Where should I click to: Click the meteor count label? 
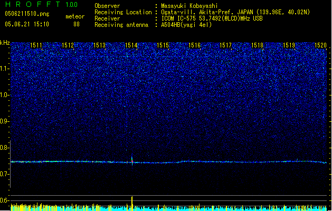[x=75, y=16]
